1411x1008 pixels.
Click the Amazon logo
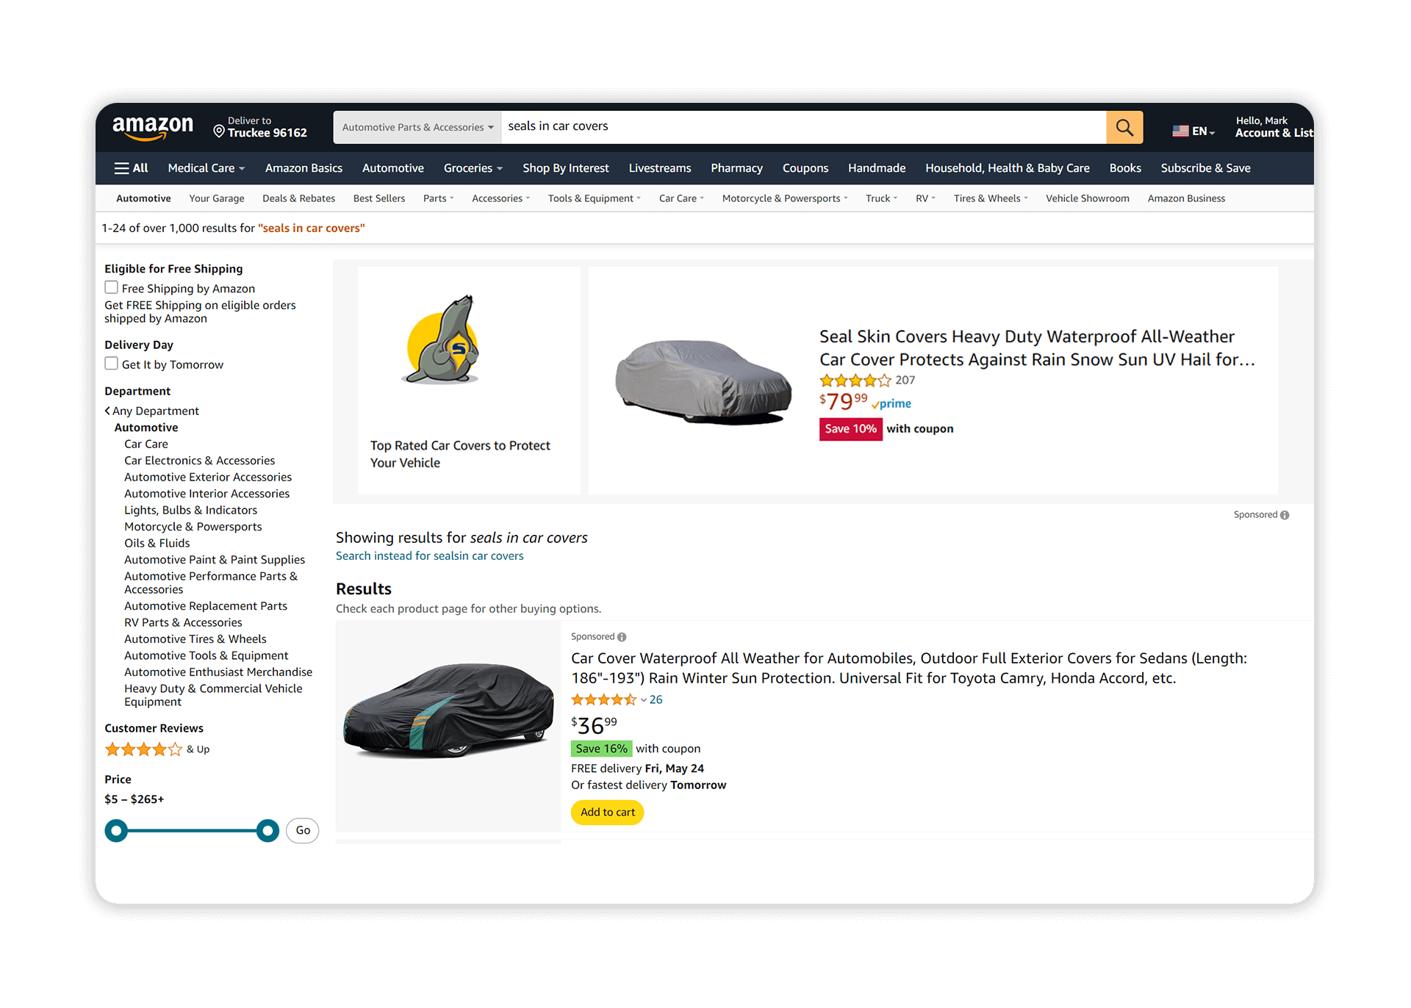pyautogui.click(x=152, y=126)
